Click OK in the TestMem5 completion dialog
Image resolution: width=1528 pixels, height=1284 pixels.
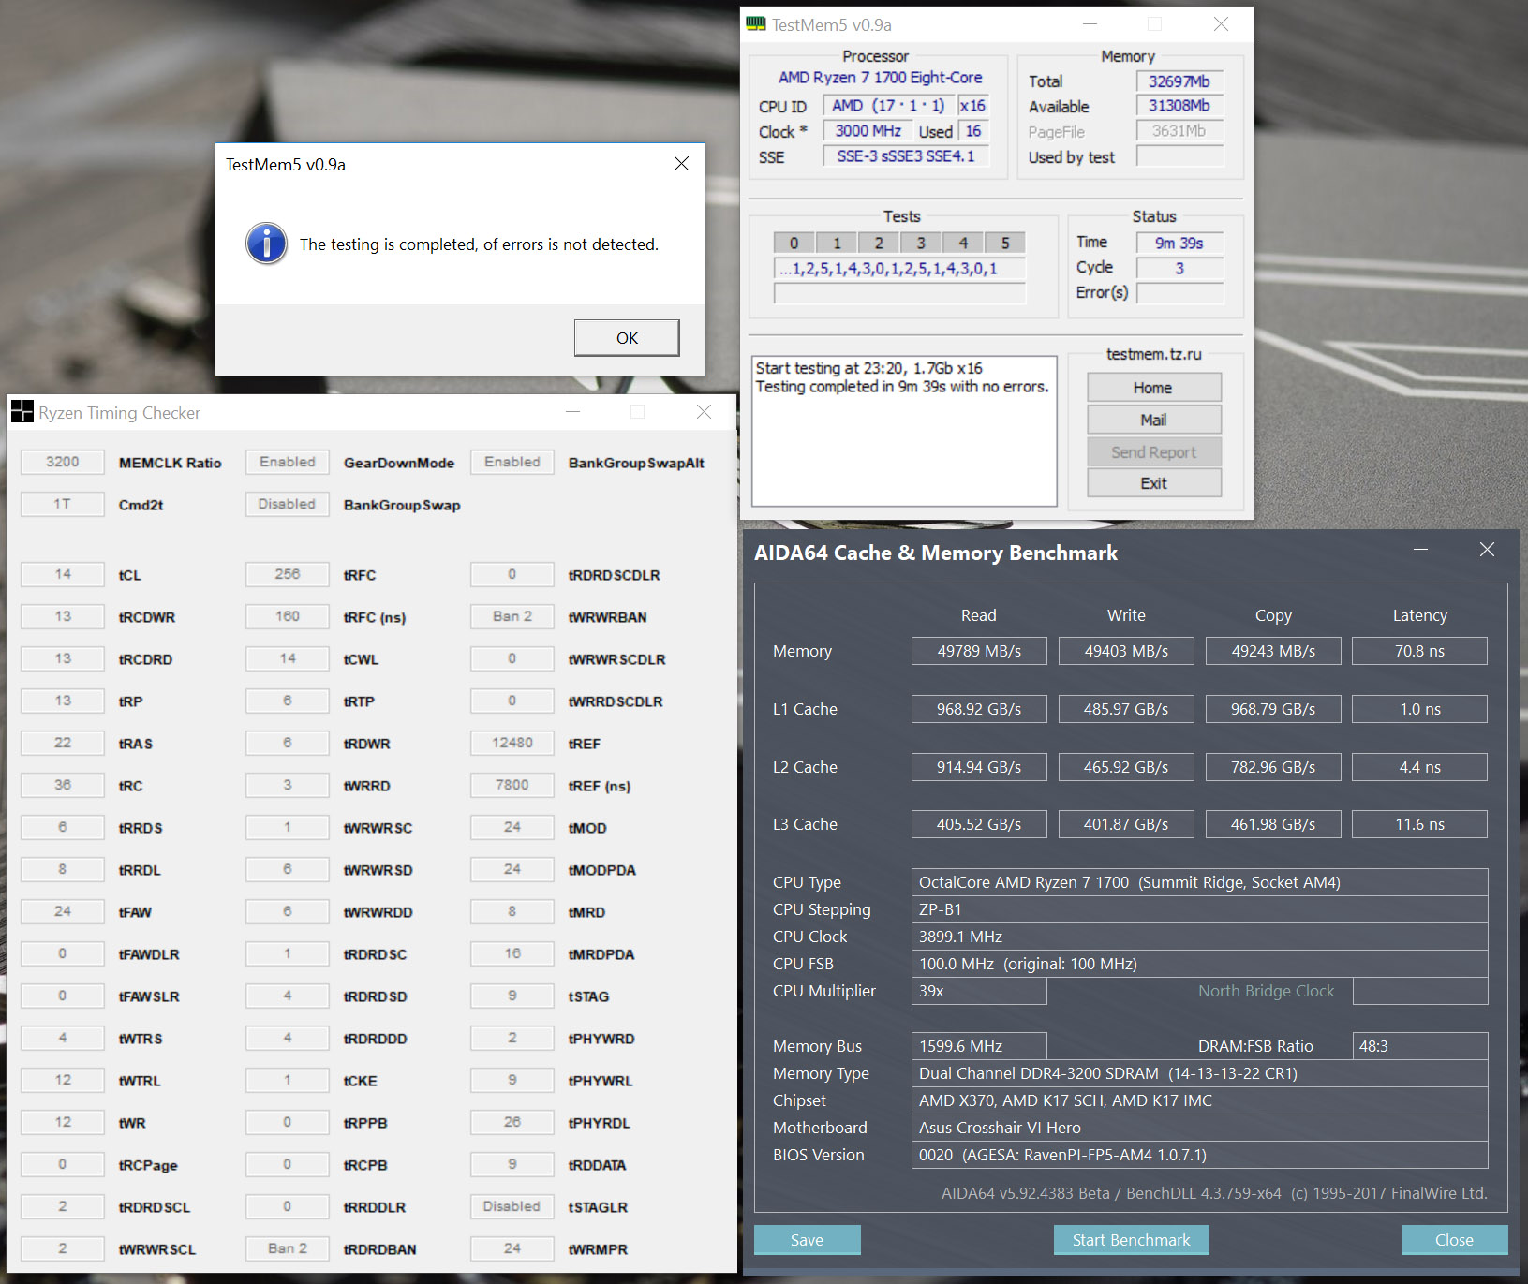627,338
